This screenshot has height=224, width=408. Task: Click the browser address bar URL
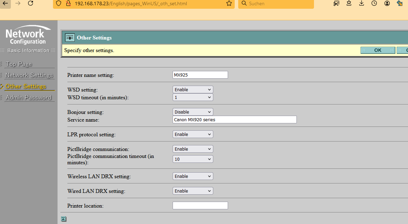[131, 3]
